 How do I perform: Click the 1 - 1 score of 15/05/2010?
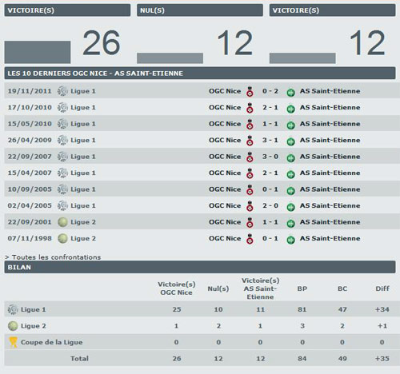tap(270, 124)
